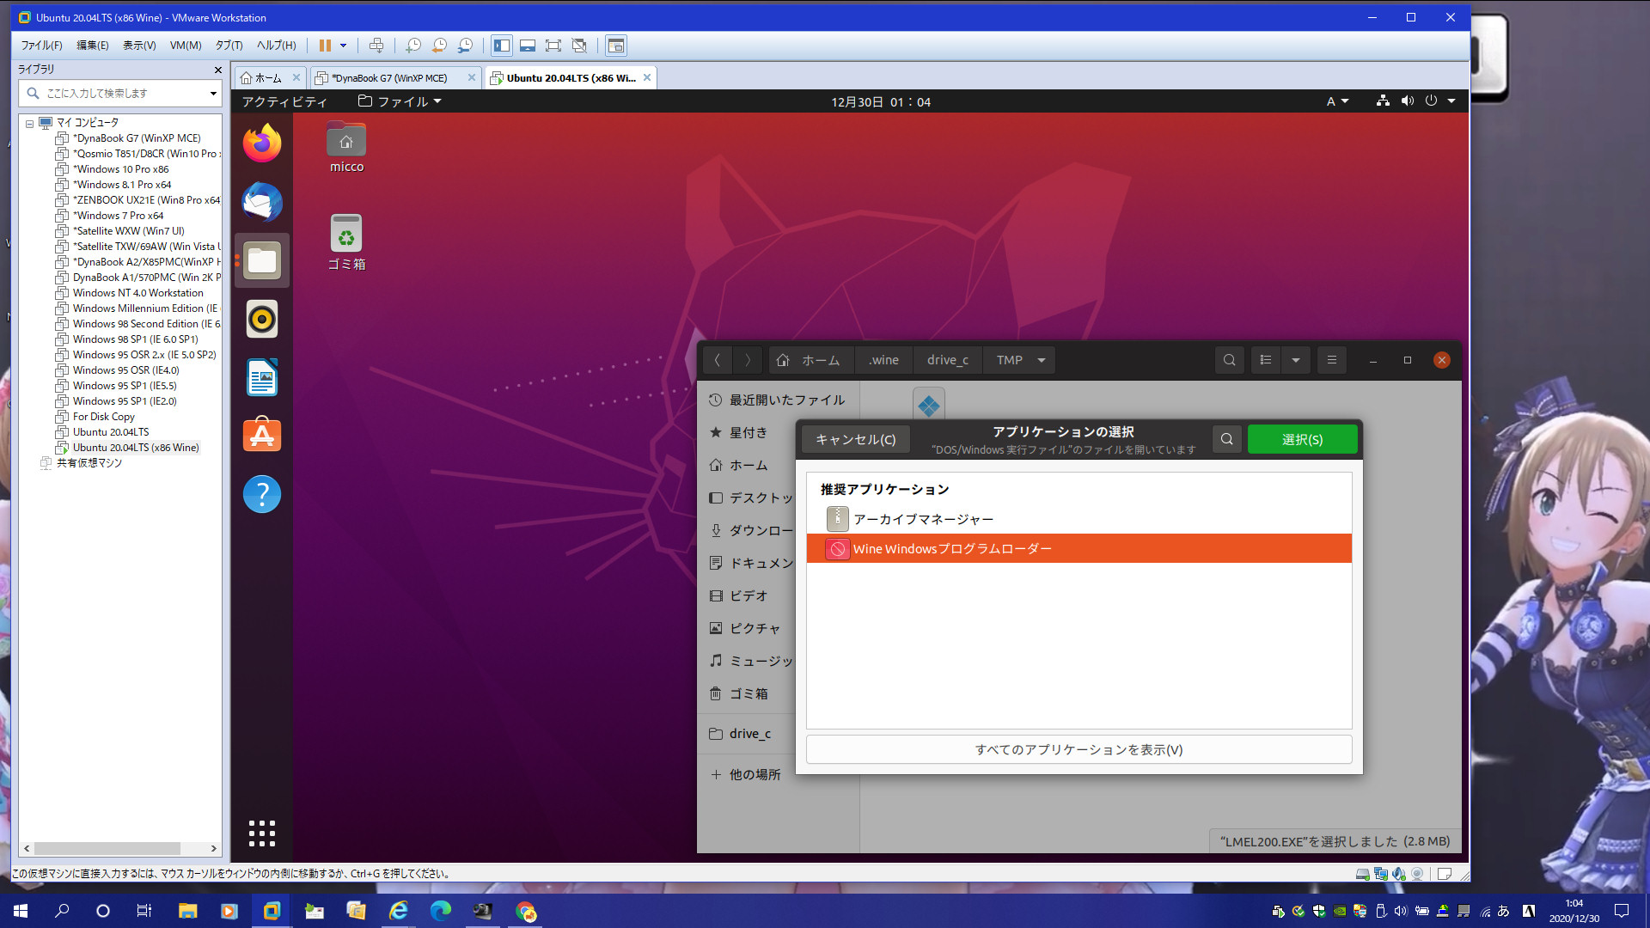Click the drive_c path breadcrumb
Screen dimensions: 1650x928
pyautogui.click(x=948, y=360)
